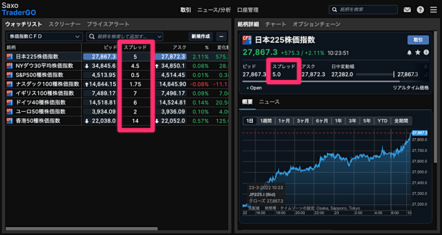
Task: Click the CFD icon beside 香港50種株価指数
Action: tap(9, 121)
